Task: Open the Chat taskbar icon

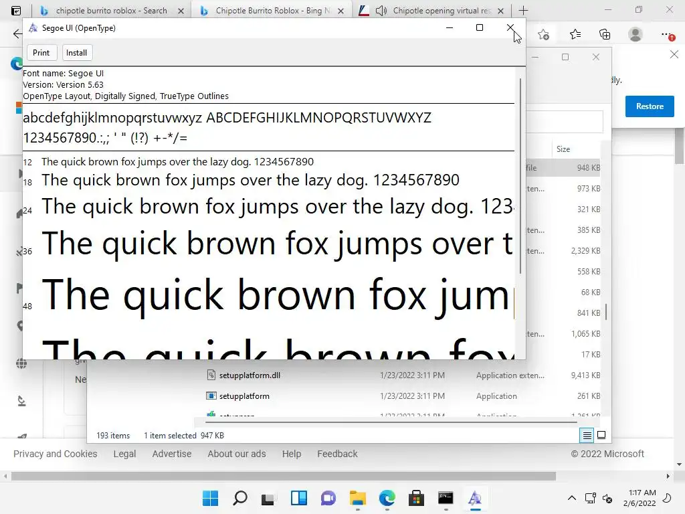Action: pos(328,498)
